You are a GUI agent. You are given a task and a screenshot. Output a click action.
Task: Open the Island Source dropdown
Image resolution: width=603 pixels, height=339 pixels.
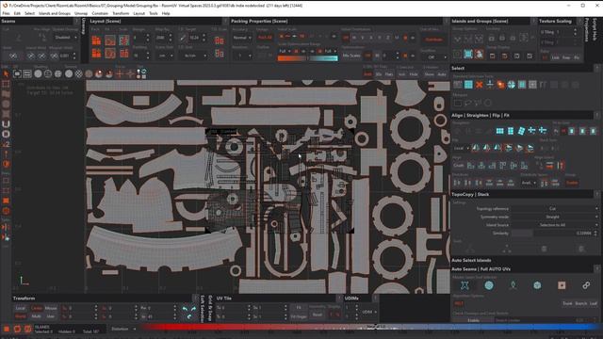553,225
